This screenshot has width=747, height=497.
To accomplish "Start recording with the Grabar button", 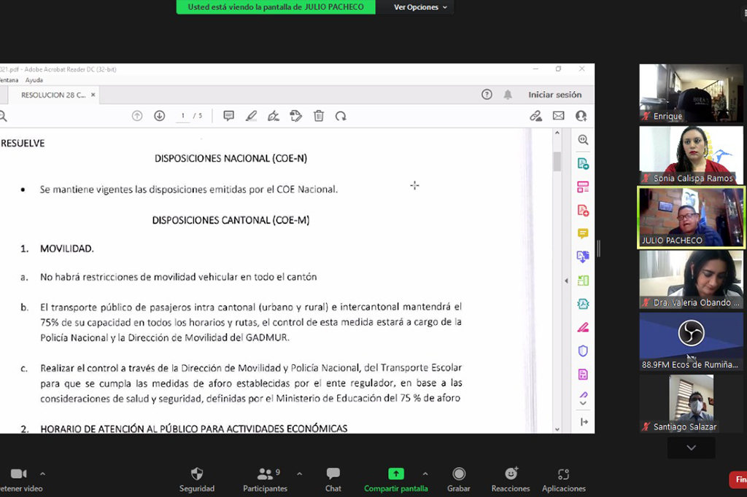I will point(459,474).
